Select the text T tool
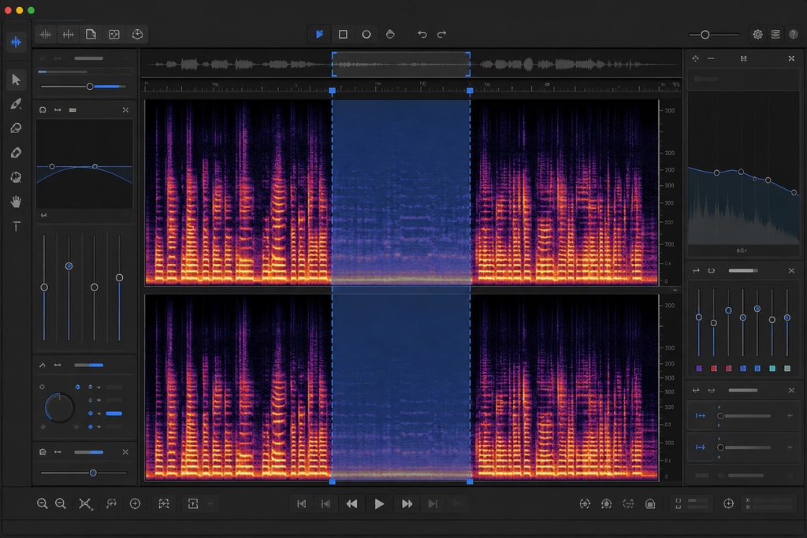 [16, 226]
